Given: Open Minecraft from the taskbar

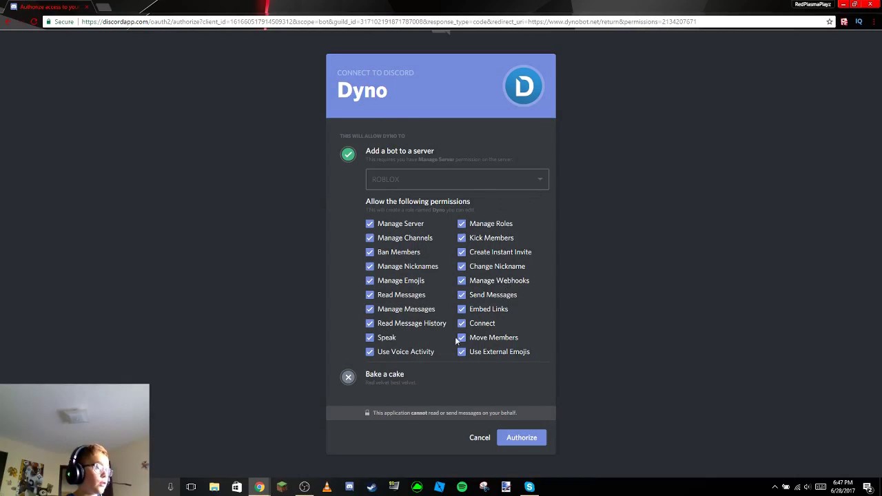Looking at the screenshot, I should pos(282,487).
